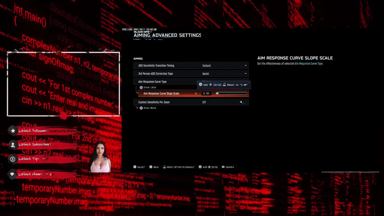Click the Assist value text

pyautogui.click(x=205, y=73)
